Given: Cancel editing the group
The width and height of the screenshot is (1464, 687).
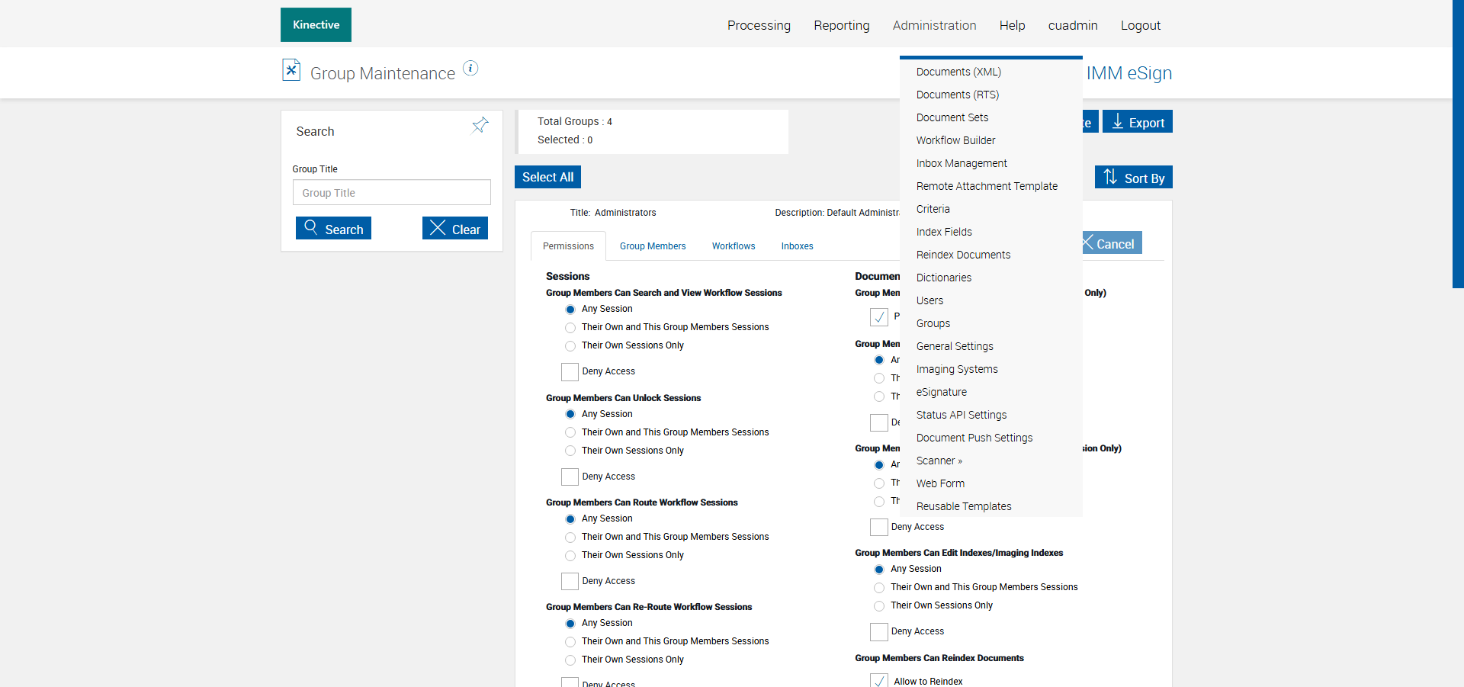Looking at the screenshot, I should tap(1111, 243).
